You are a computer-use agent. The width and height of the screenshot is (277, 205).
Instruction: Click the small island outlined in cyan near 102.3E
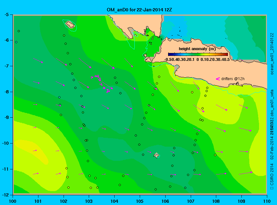[70, 25]
